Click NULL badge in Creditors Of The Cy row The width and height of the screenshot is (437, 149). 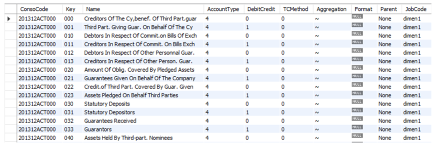tap(357, 16)
